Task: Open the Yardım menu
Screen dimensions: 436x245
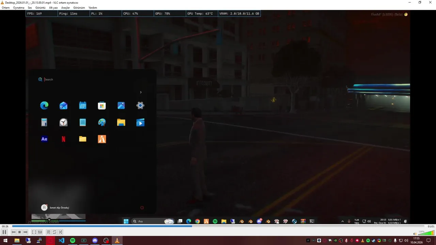Action: pos(93,7)
